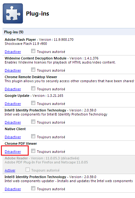Check Toujours autorisé for Native Client
135x198 pixels.
point(33,136)
